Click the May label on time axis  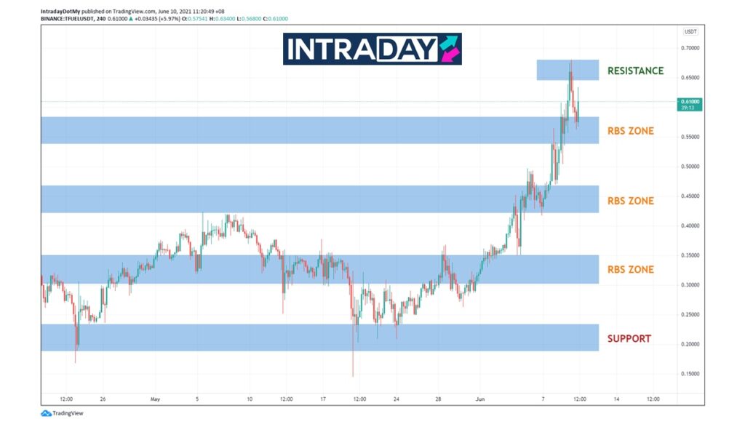coord(154,399)
